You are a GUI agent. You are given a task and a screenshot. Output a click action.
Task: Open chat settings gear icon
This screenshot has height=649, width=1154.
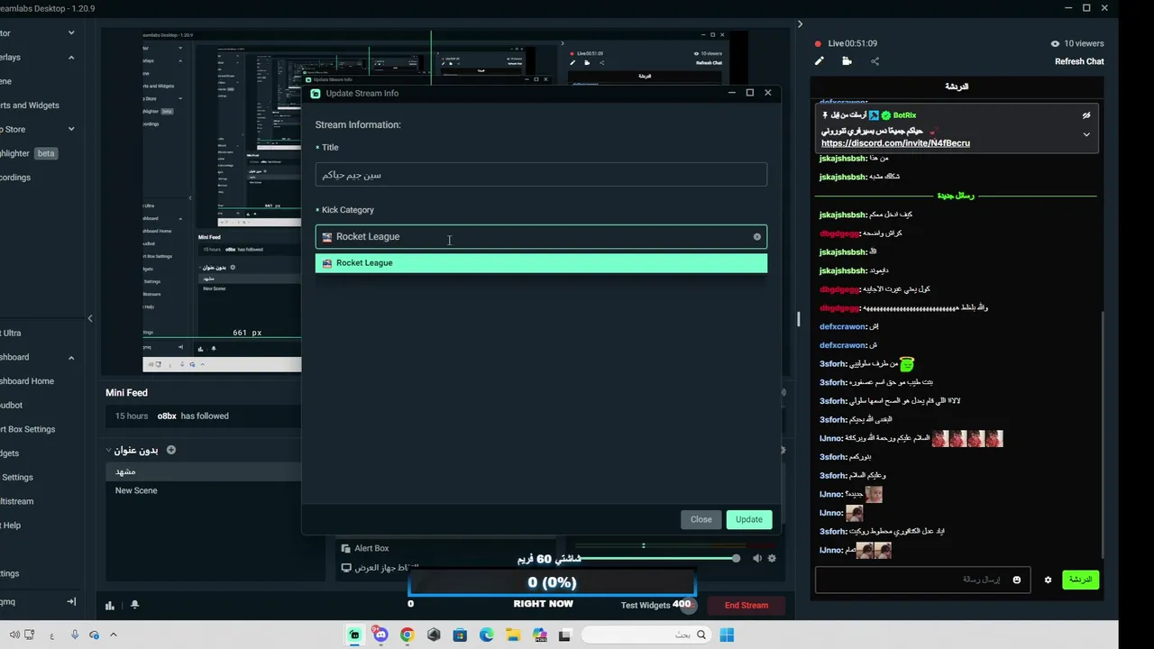point(1048,580)
